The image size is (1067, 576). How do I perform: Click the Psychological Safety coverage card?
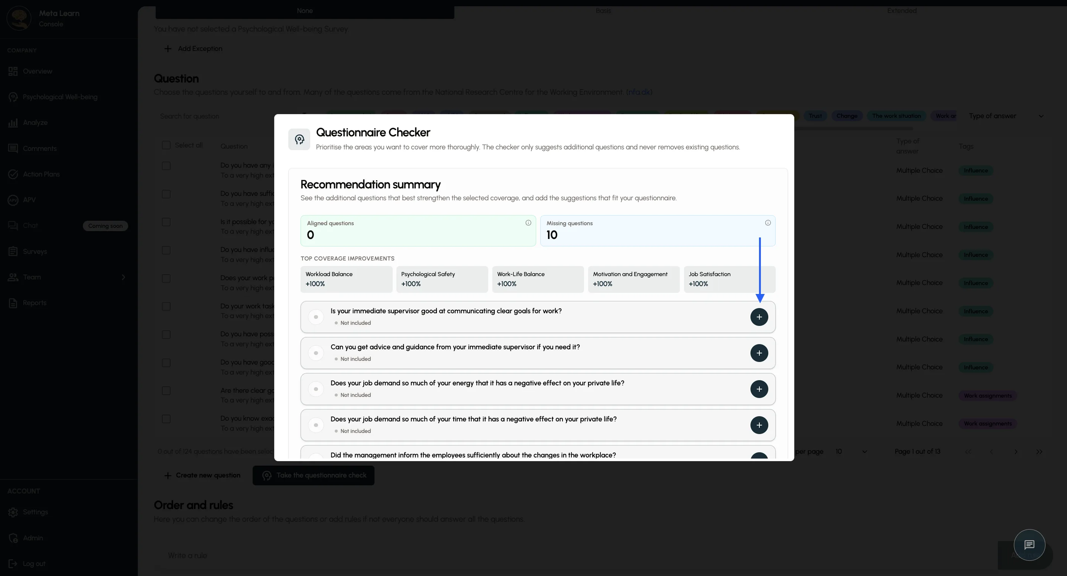click(442, 279)
